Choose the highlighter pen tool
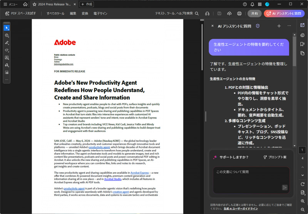Screen dimensions: 308x214 [7, 43]
